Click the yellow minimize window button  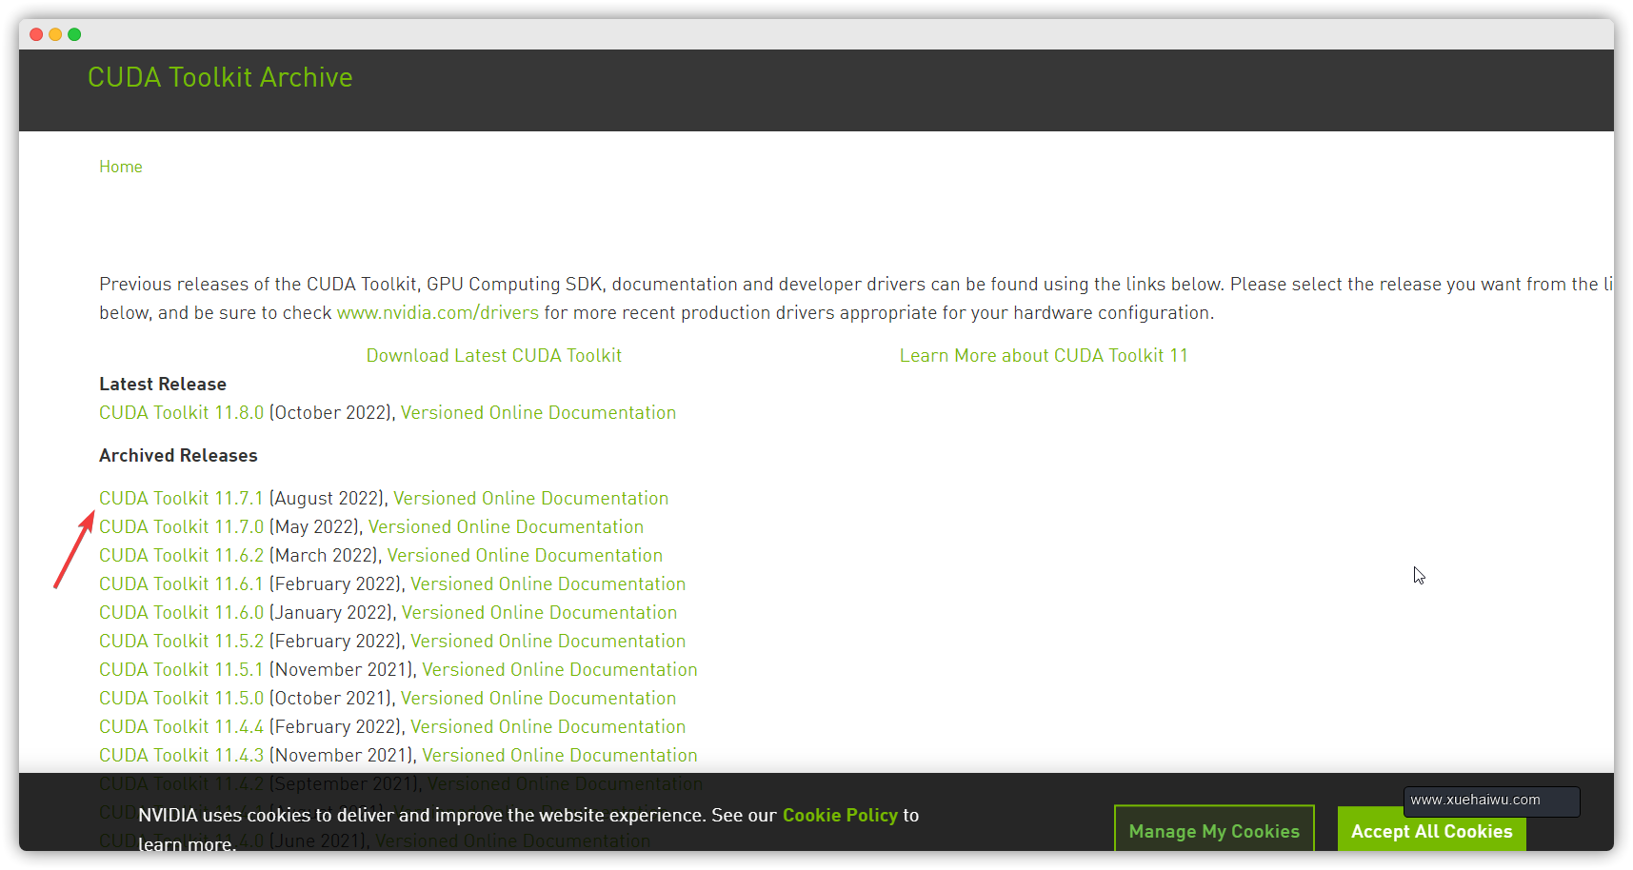click(55, 34)
